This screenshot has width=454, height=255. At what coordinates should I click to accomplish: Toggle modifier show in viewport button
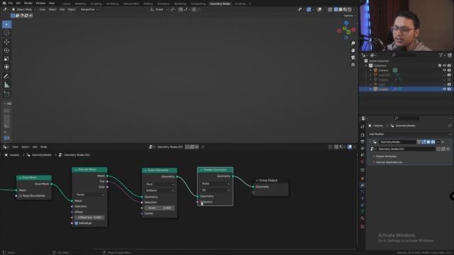point(428,142)
